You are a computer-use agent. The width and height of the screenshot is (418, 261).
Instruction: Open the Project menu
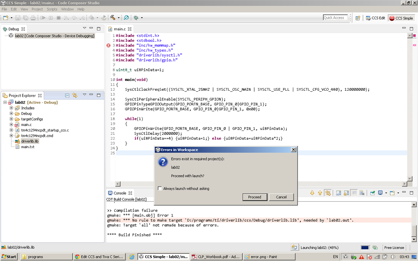[x=37, y=9]
